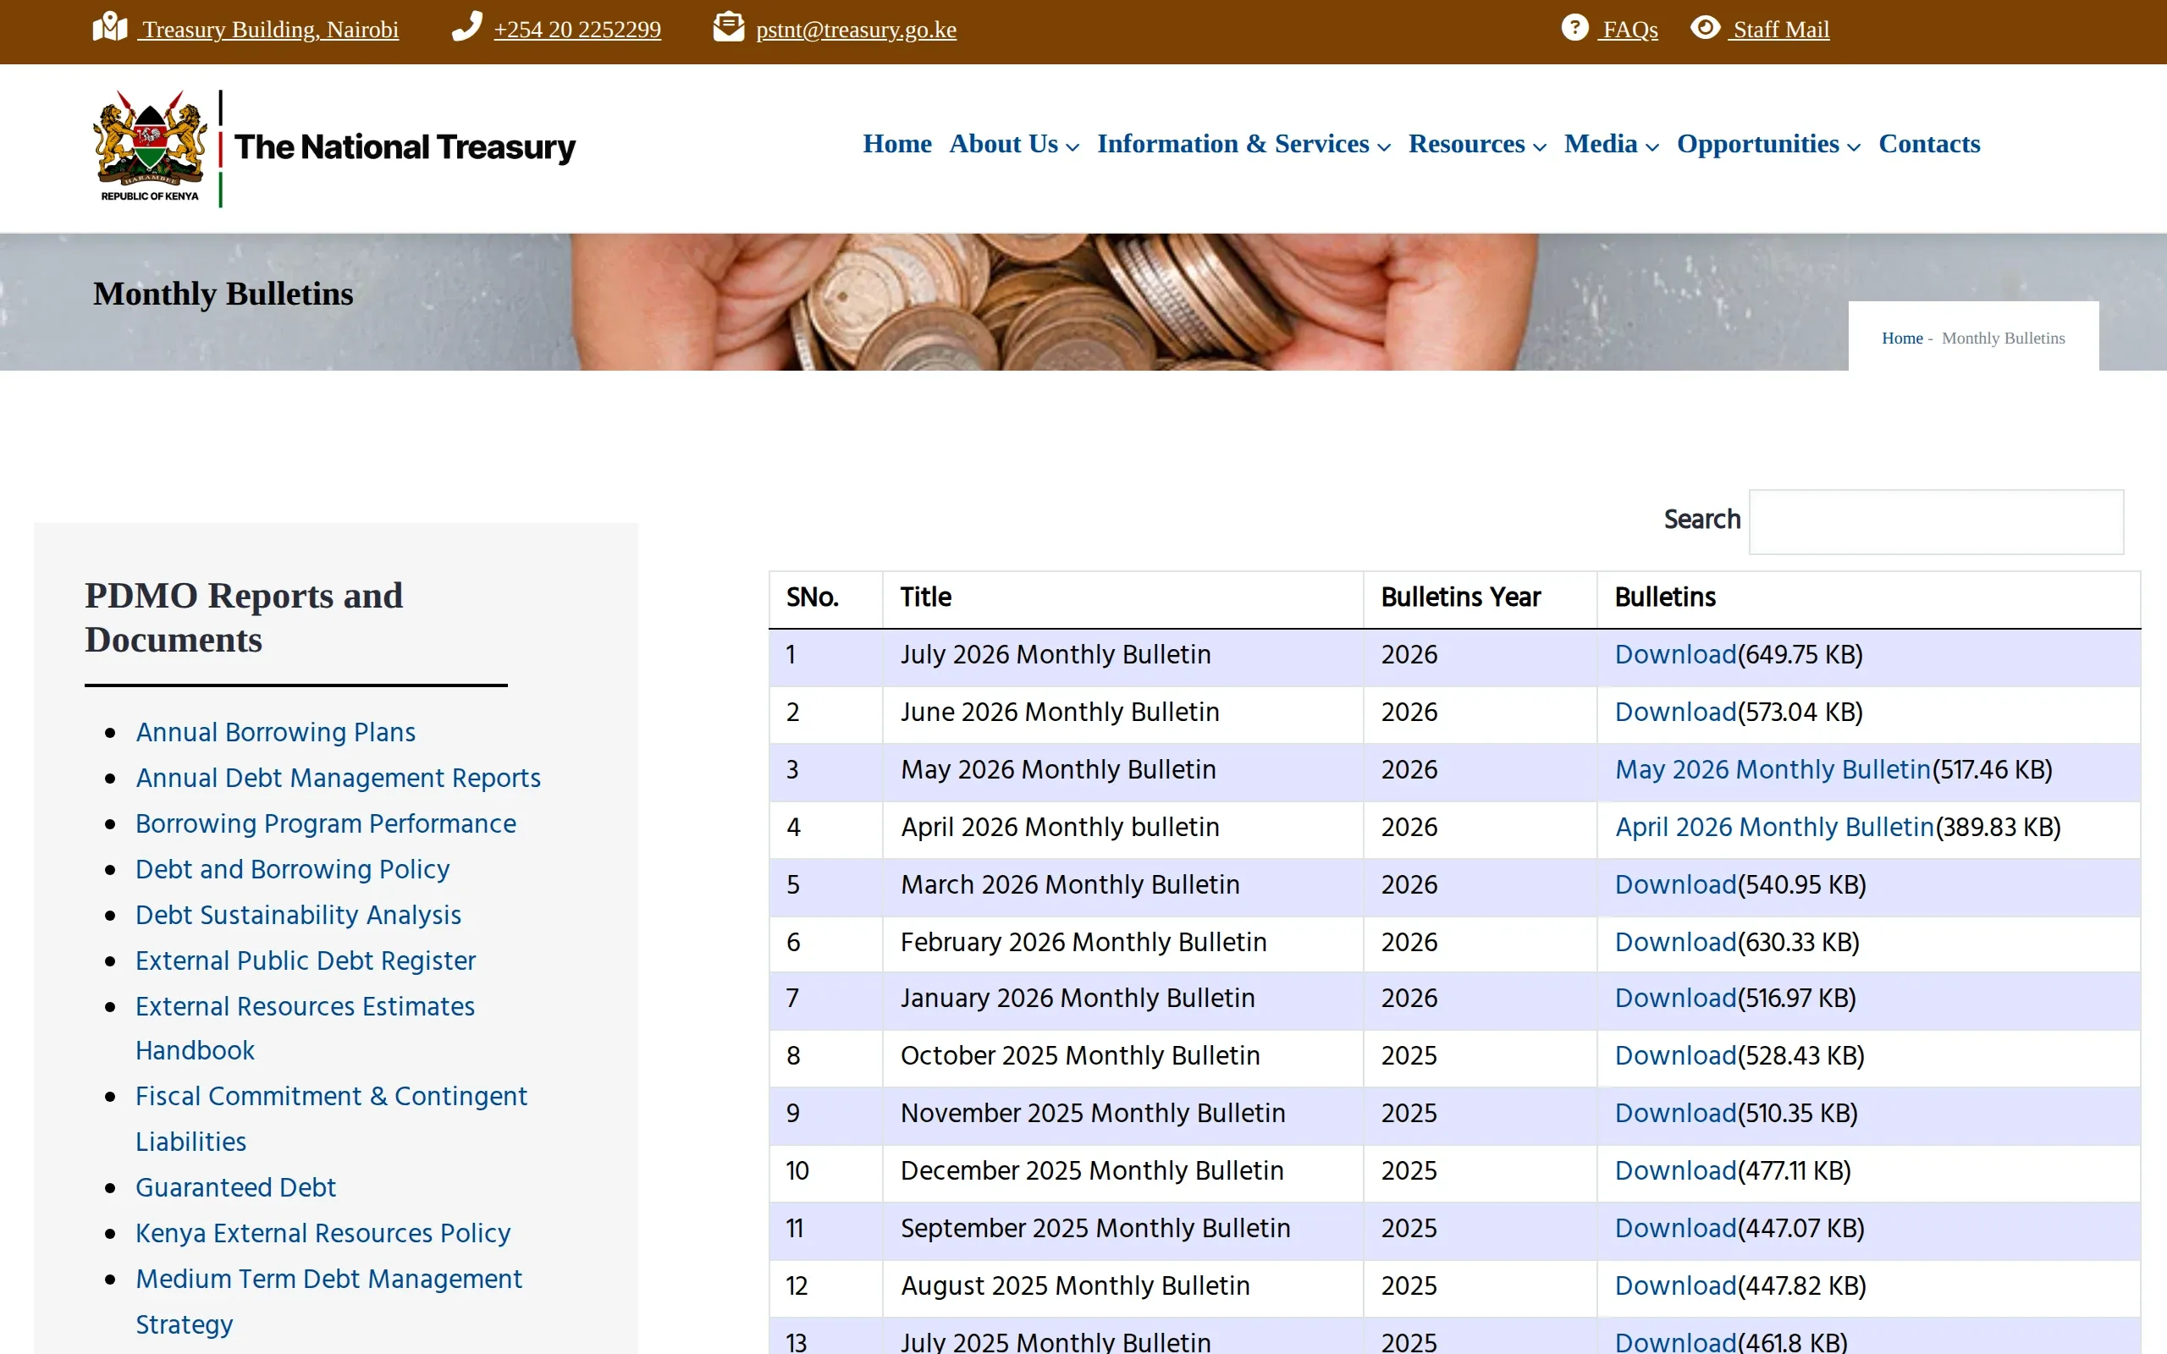Click the FAQs question mark icon
Image resolution: width=2167 pixels, height=1354 pixels.
click(1575, 27)
